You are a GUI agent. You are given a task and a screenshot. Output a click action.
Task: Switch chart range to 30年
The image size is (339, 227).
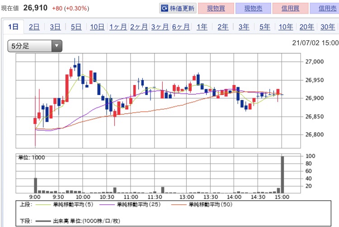click(328, 27)
